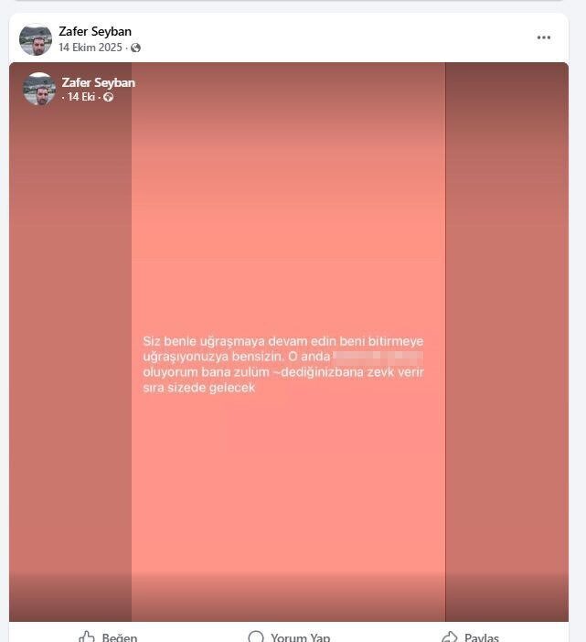This screenshot has height=642, width=586.
Task: Share the post using the Paylaş label
Action: (x=482, y=637)
